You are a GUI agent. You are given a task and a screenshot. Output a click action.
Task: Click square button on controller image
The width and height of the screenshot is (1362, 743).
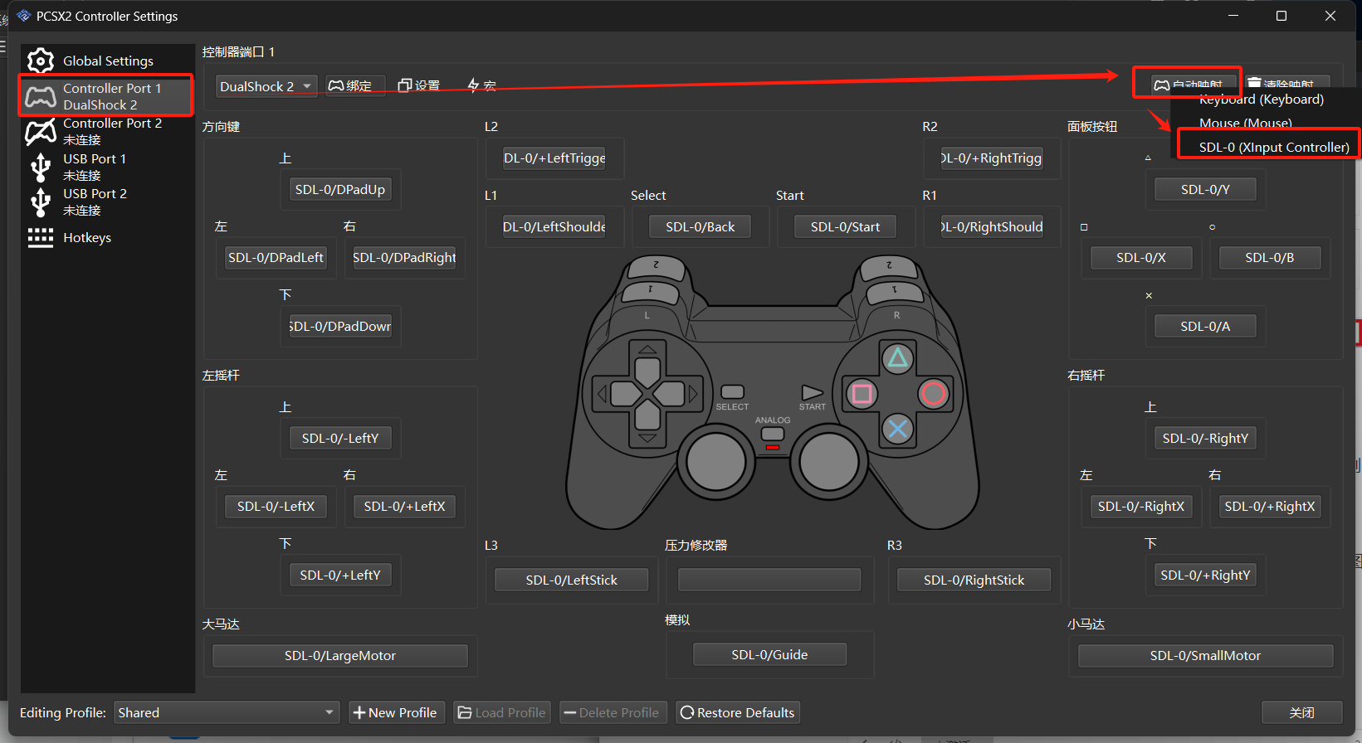862,393
